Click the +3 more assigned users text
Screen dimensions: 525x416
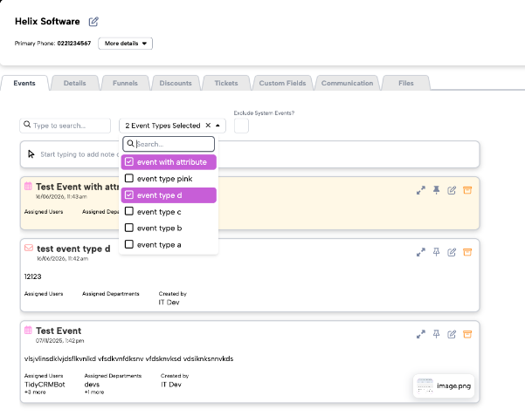pos(35,392)
